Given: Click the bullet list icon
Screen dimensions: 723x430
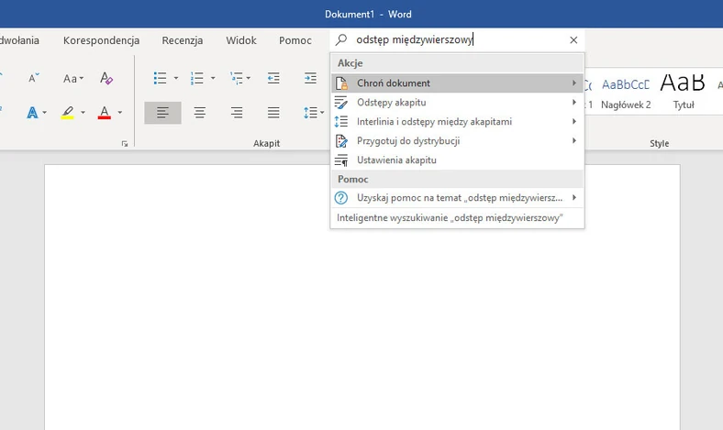Looking at the screenshot, I should 161,79.
